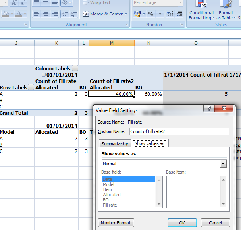This screenshot has width=241, height=230.
Task: Click the Increase Decimal icon
Action: 170,14
